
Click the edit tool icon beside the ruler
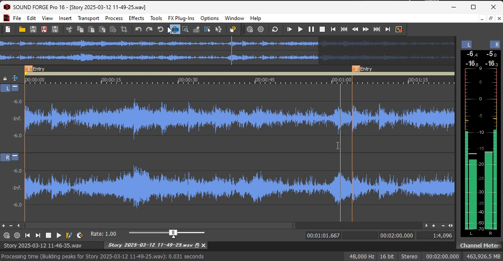(x=15, y=78)
